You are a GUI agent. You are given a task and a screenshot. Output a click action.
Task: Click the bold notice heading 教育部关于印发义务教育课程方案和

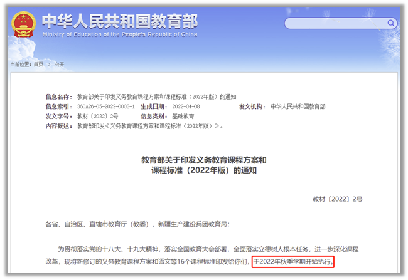pyautogui.click(x=204, y=160)
